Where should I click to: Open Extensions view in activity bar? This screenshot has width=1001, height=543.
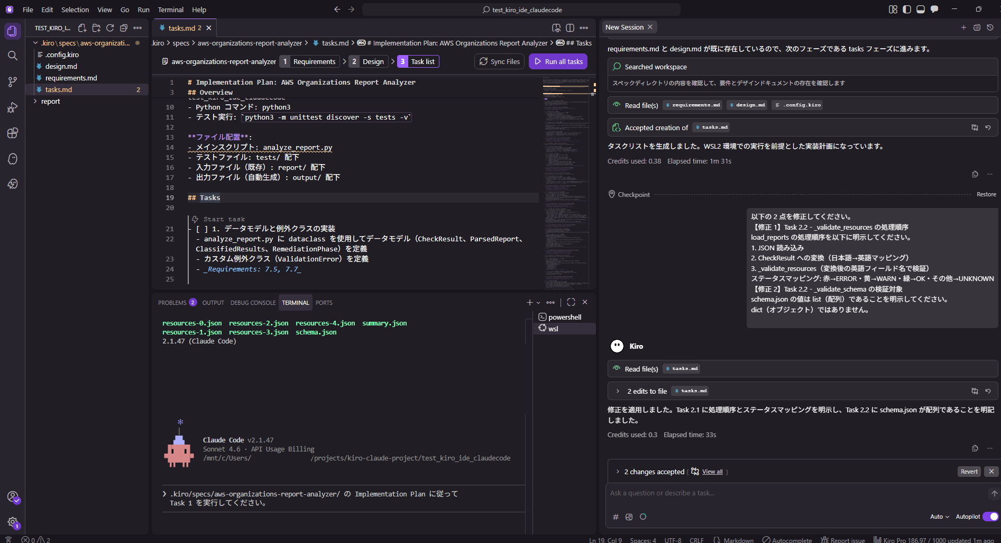tap(13, 133)
